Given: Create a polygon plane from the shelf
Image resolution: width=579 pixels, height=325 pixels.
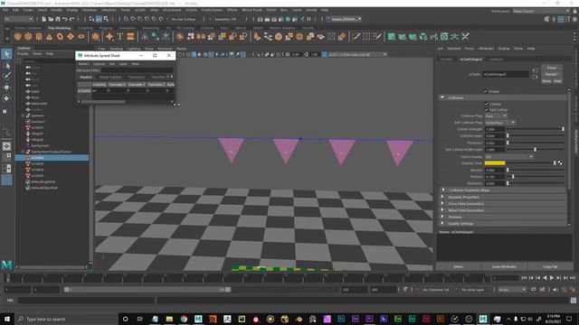Looking at the screenshot, I should tap(71, 36).
